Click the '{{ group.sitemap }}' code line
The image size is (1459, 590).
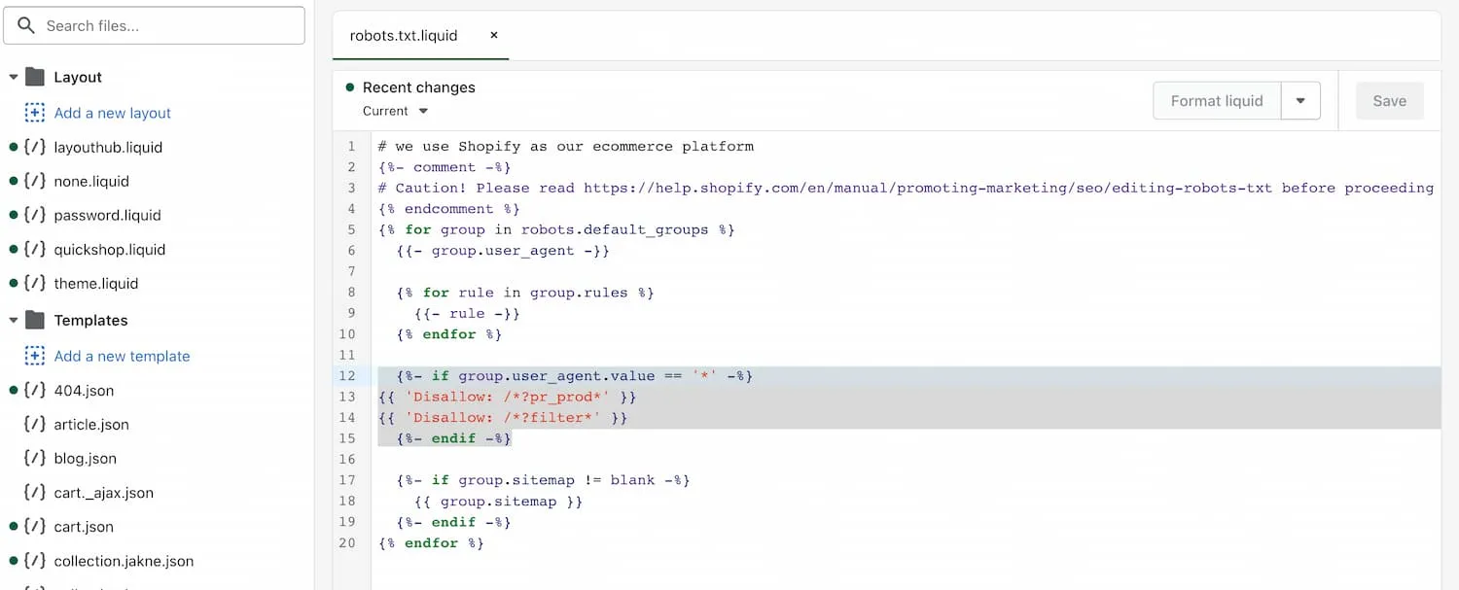tap(498, 502)
